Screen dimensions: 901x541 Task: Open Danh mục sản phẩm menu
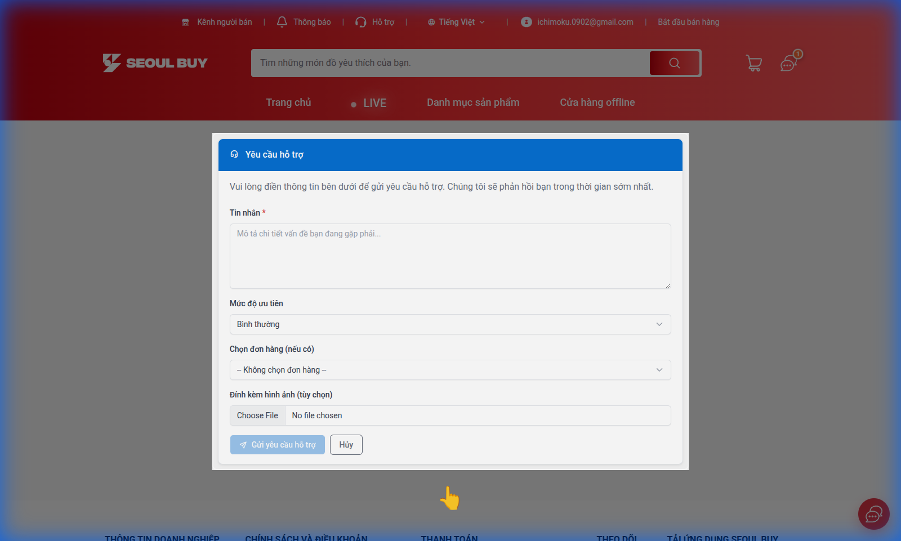[x=473, y=102]
